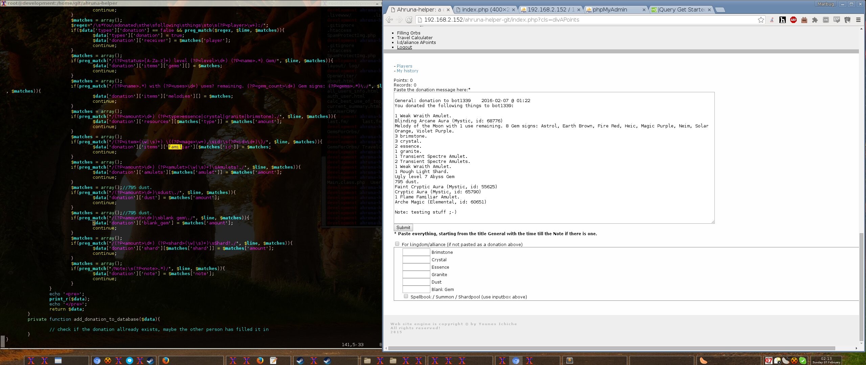The image size is (866, 365).
Task: Tick the Spellbook / Summon / Shardpool checkbox
Action: (x=406, y=296)
